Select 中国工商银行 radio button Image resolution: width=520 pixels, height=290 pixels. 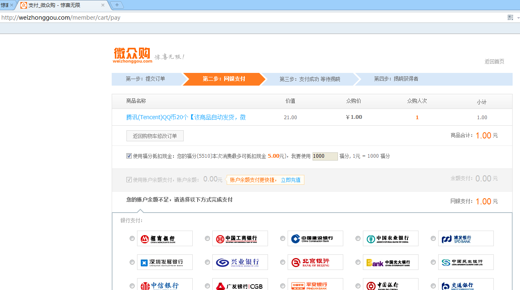[207, 238]
